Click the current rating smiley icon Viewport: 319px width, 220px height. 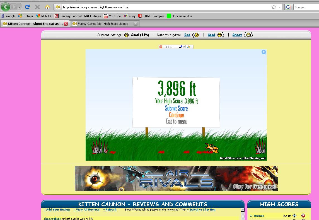[126, 35]
